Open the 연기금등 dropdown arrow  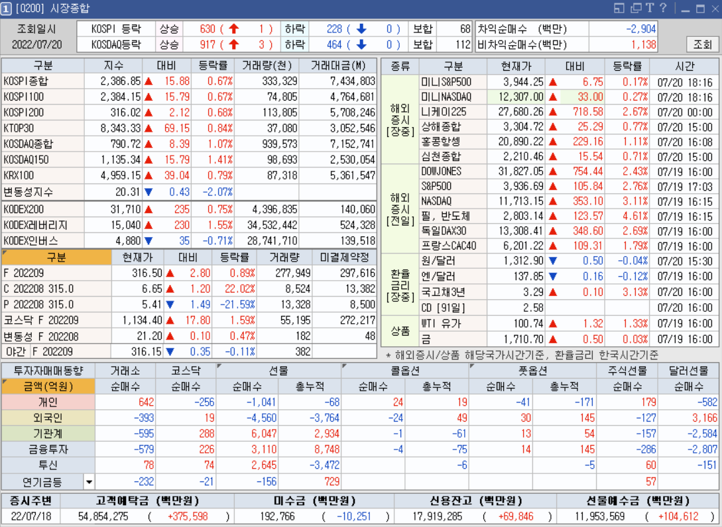(x=89, y=482)
